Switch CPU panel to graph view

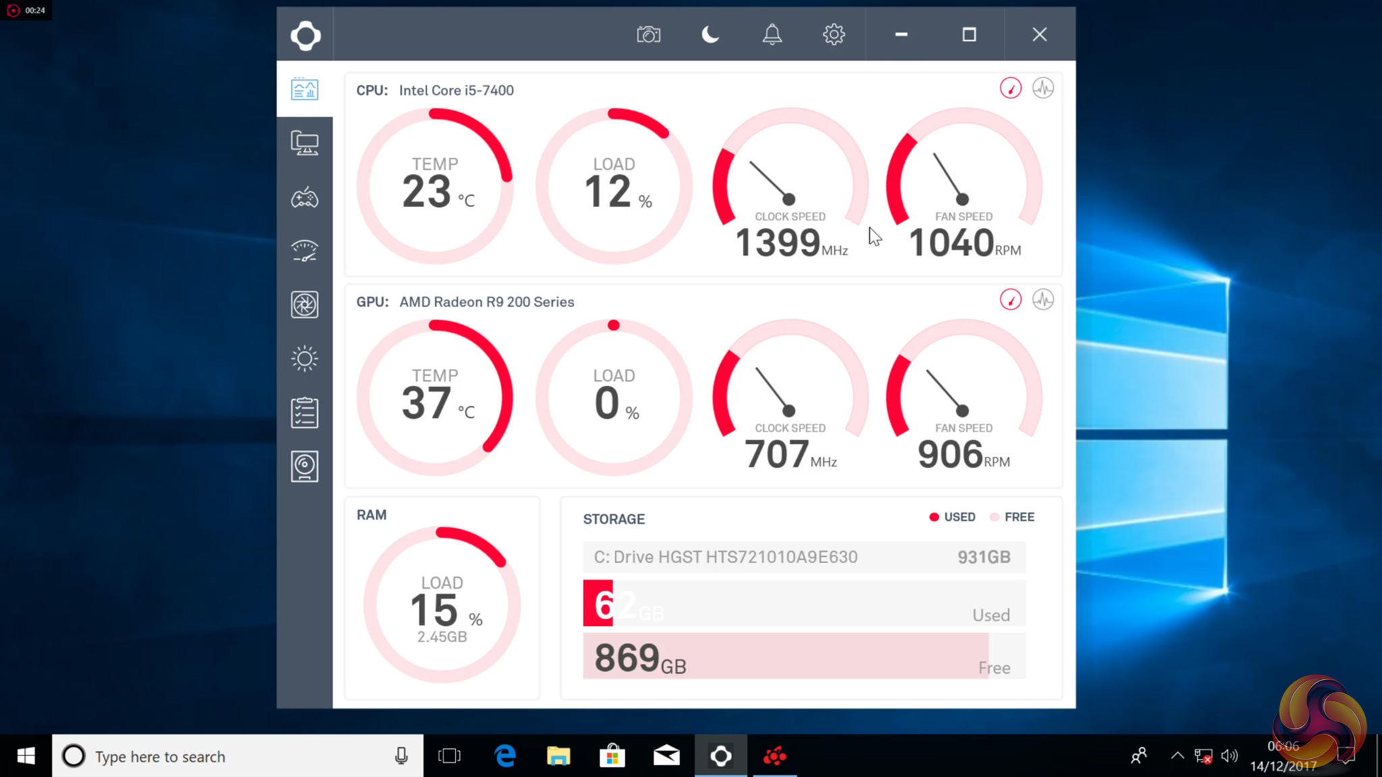(x=1043, y=88)
